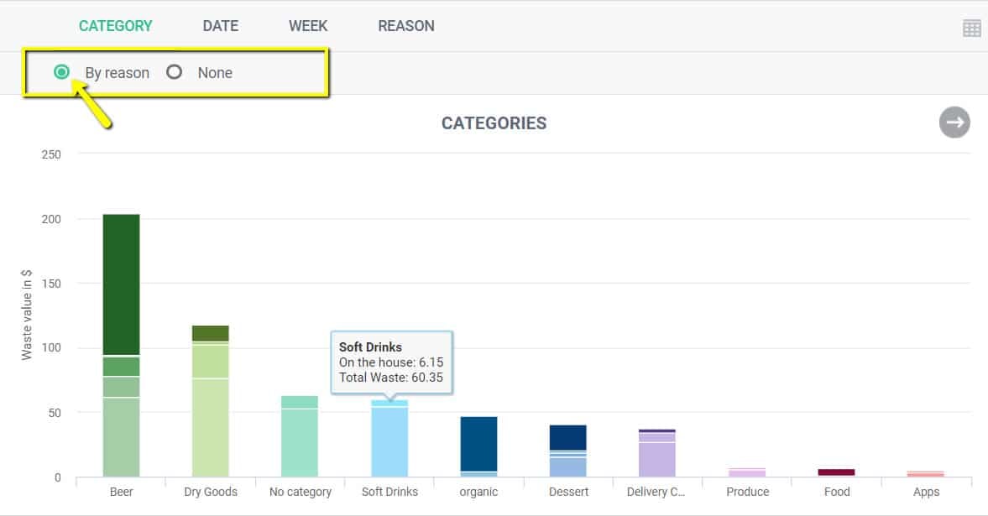Select the By reason radio button
This screenshot has width=988, height=516.
pos(61,72)
